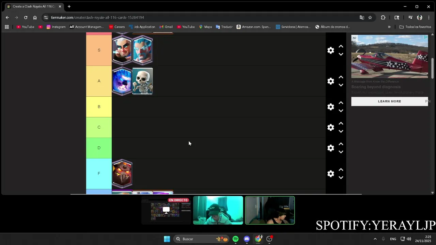Open Windows Start menu

(167, 239)
